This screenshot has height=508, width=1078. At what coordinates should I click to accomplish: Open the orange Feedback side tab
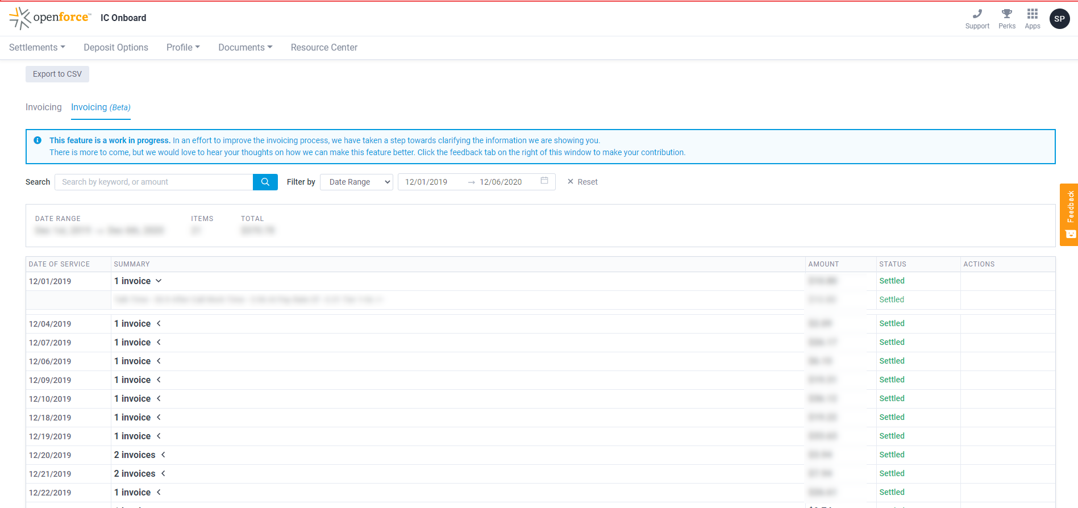(x=1069, y=214)
